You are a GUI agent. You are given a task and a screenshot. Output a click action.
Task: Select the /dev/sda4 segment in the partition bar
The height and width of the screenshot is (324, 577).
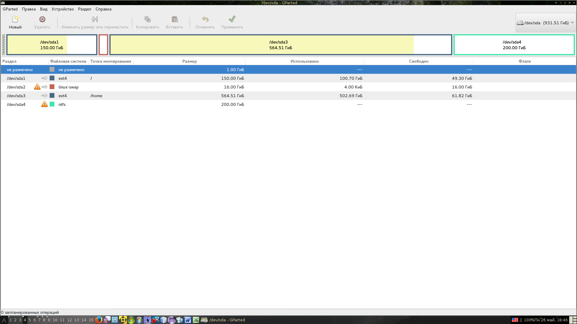point(514,44)
